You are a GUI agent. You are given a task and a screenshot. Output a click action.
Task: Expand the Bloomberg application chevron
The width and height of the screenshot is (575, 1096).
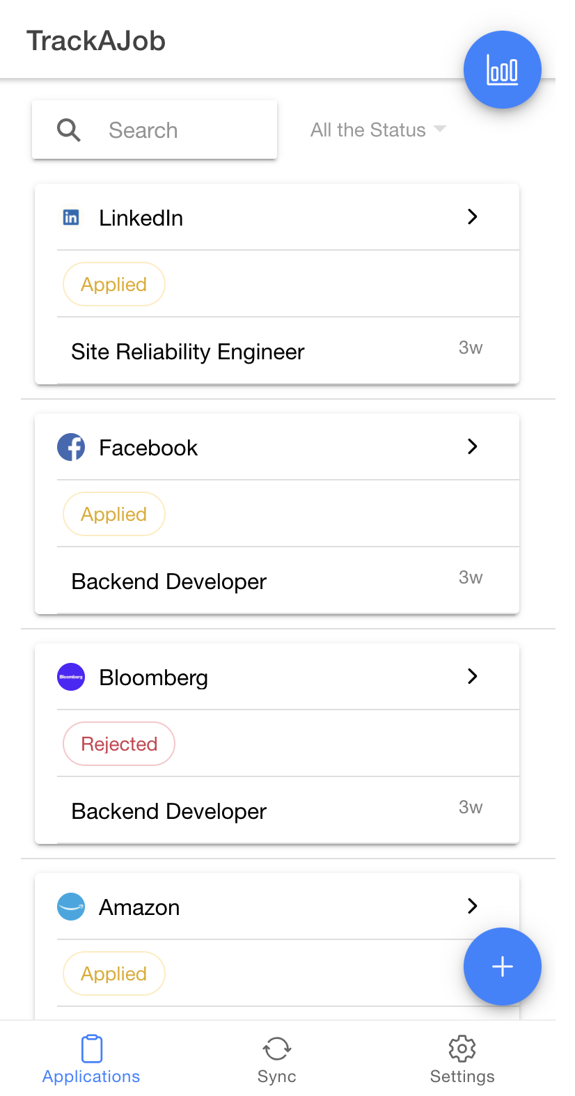472,676
